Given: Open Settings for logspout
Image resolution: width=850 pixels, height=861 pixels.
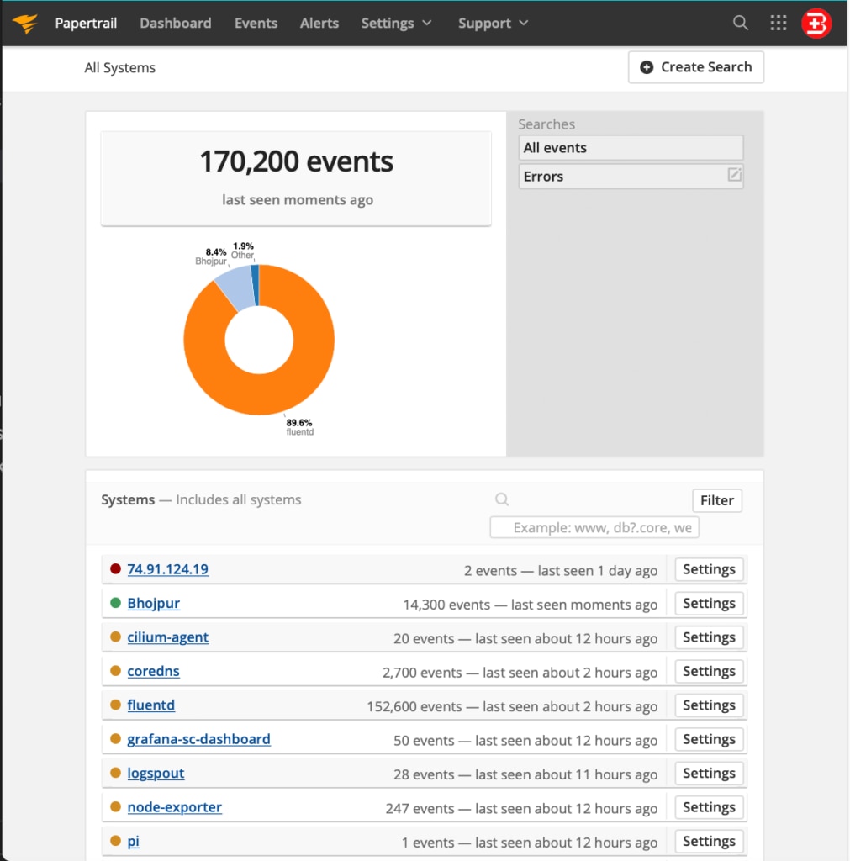Looking at the screenshot, I should click(x=709, y=774).
